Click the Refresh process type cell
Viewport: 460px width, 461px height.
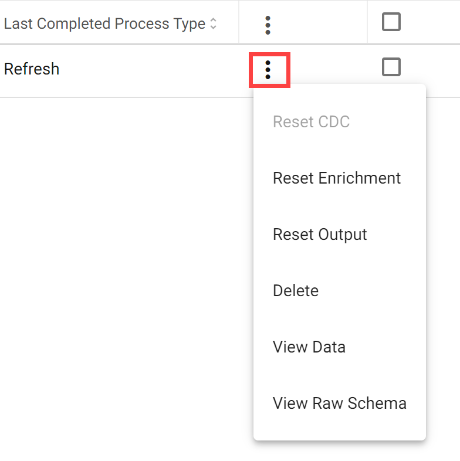(x=32, y=69)
